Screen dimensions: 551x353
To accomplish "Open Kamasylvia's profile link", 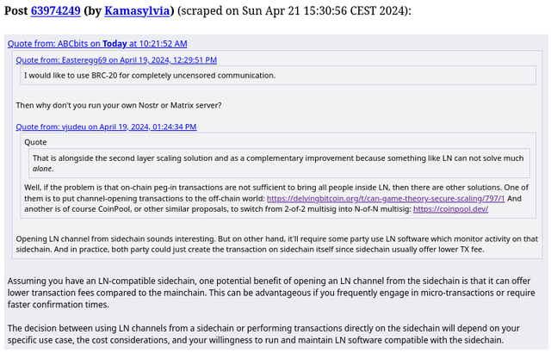I will 137,11.
